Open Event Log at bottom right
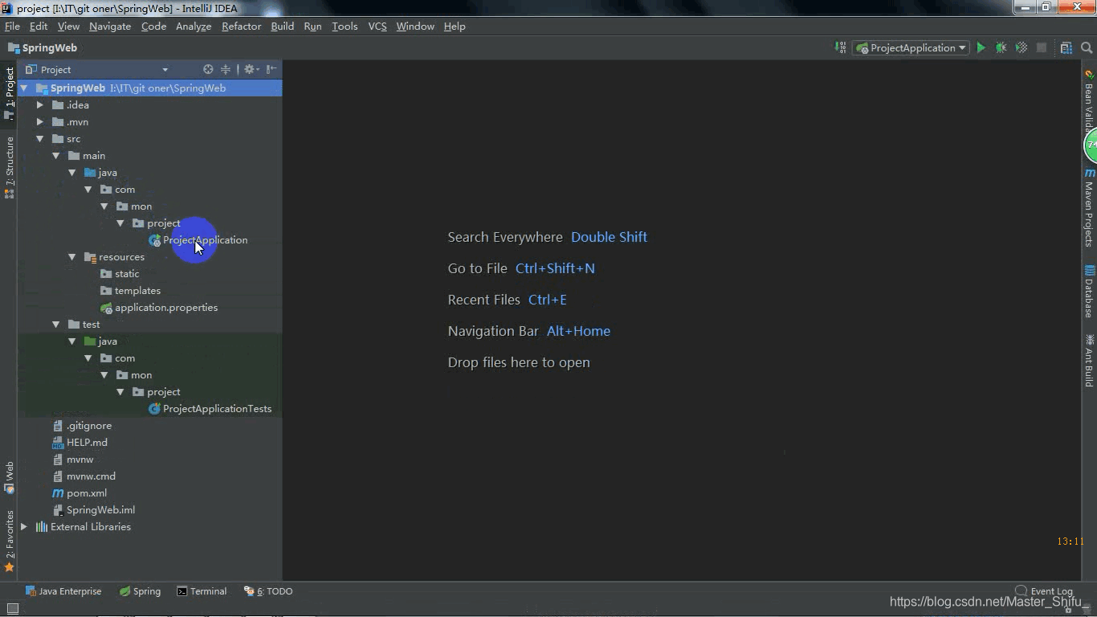 tap(1044, 591)
